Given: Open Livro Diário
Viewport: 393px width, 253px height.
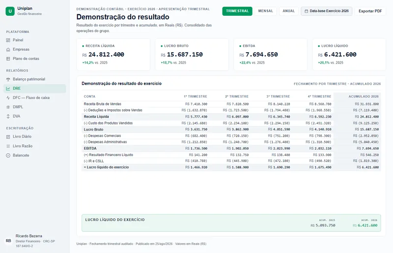Looking at the screenshot, I should coord(34,137).
